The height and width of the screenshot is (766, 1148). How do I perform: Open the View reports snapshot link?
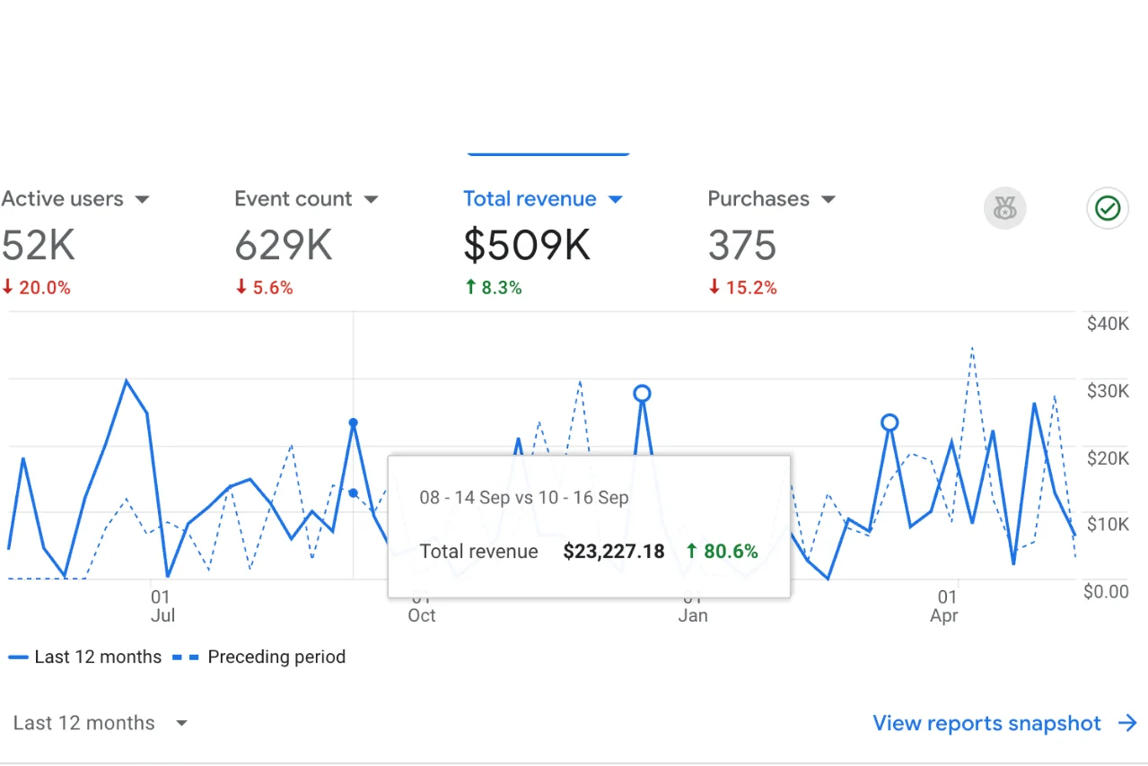point(986,723)
